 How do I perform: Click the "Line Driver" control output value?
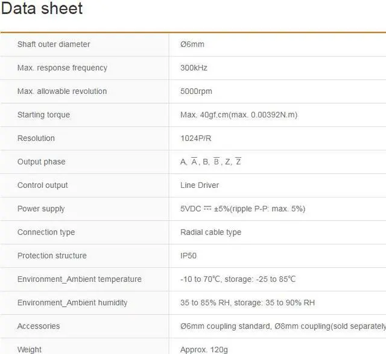click(x=199, y=185)
